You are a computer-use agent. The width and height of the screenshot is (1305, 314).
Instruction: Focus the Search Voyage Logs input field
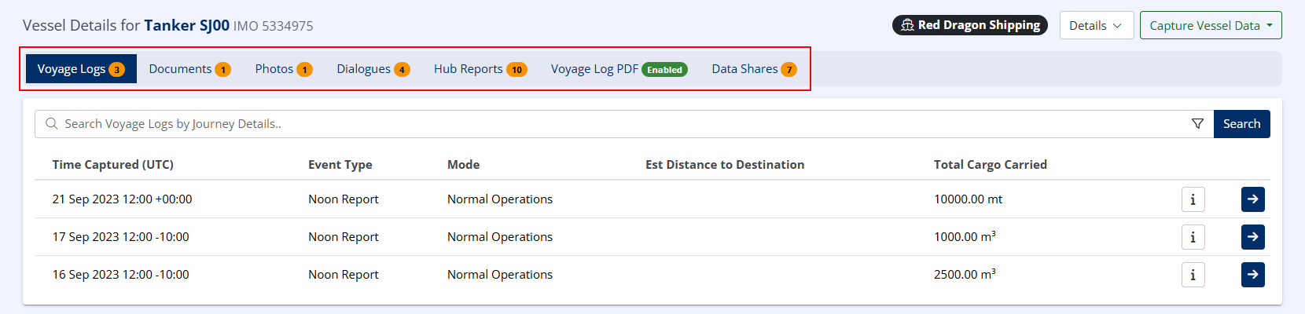pos(613,124)
